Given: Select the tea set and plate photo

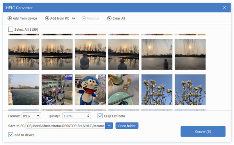Looking at the screenshot, I should point(124,90).
